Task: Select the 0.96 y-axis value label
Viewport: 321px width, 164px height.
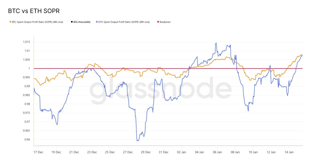Action: (x=27, y=139)
